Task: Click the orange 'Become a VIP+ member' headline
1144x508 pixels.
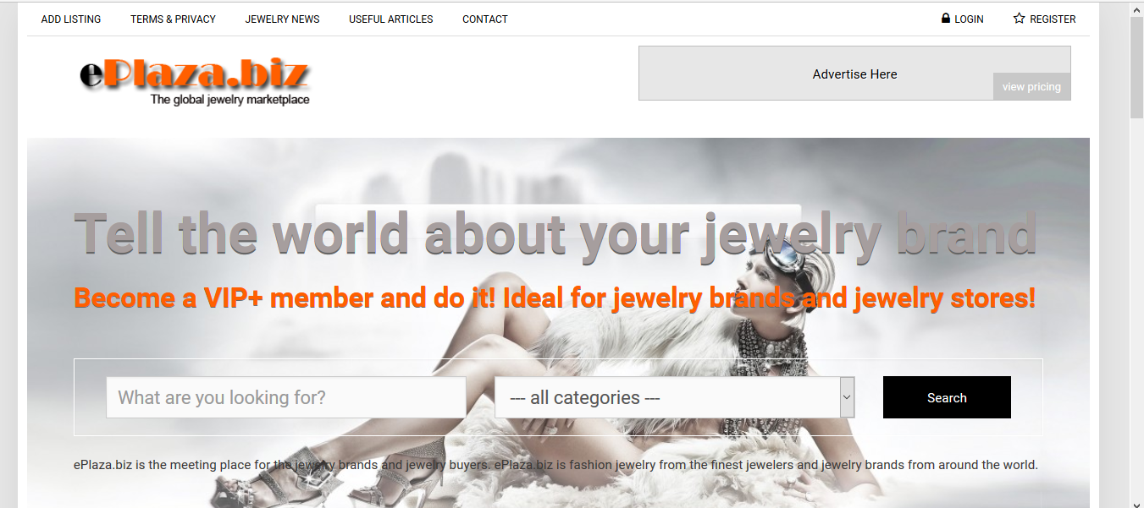Action: [555, 298]
